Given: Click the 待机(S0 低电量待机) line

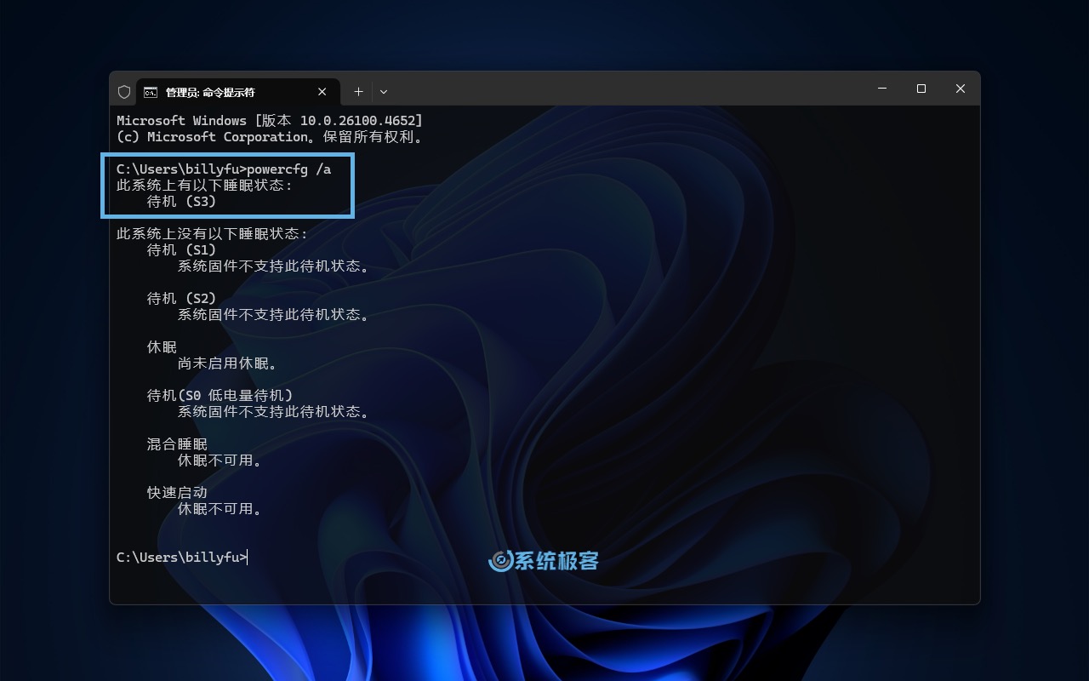Looking at the screenshot, I should click(220, 396).
